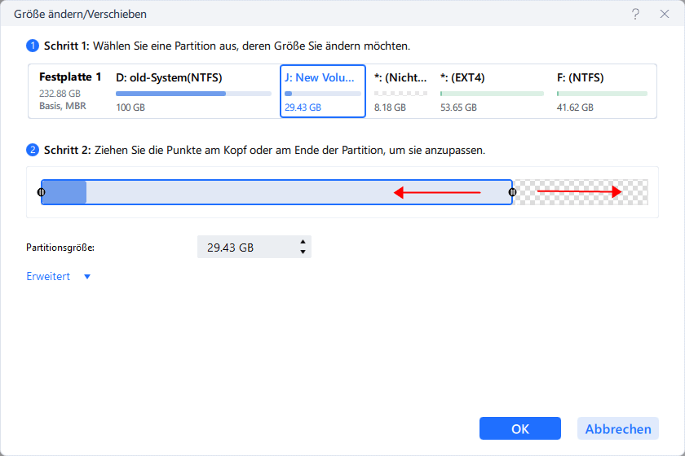Increase partition size with up arrow

(303, 242)
